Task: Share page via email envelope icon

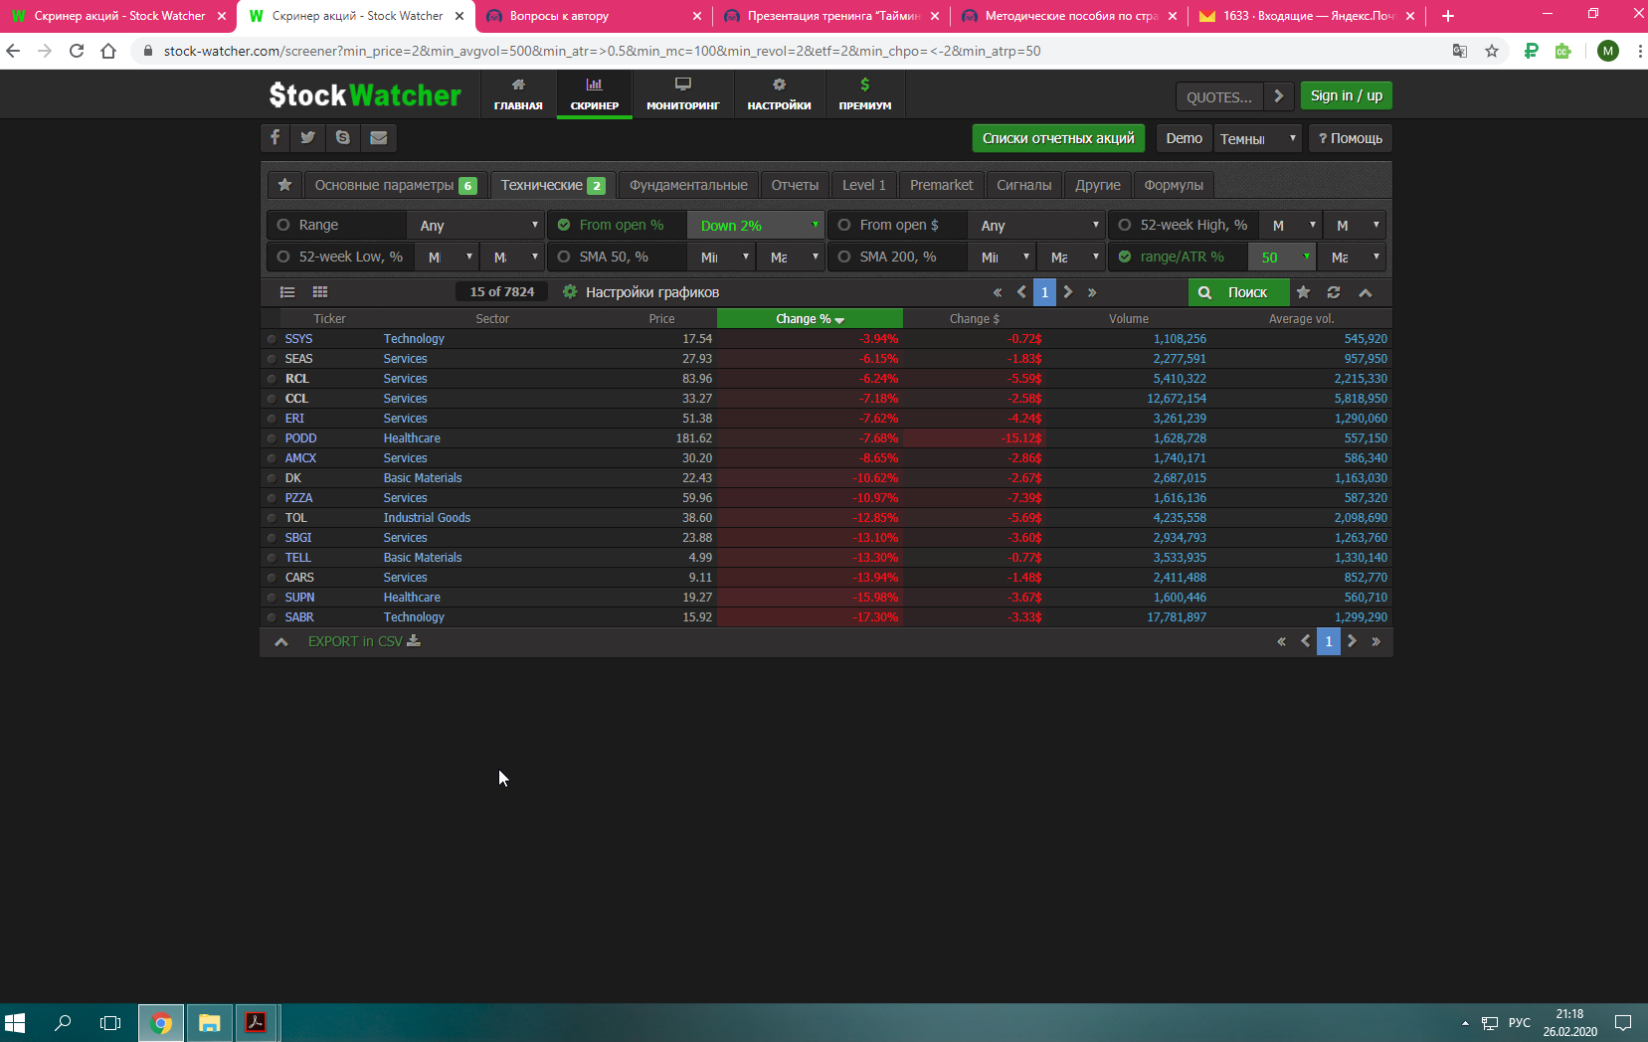Action: click(x=379, y=138)
